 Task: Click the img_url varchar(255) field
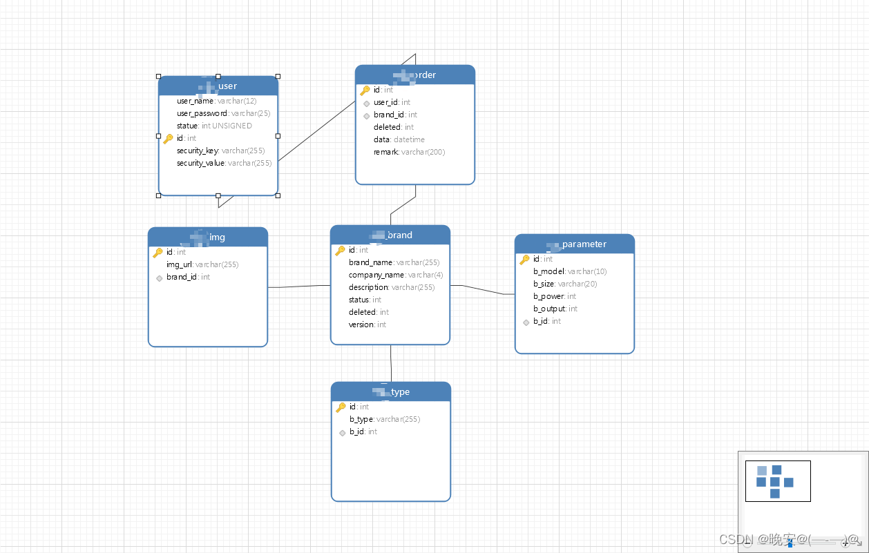pyautogui.click(x=202, y=265)
